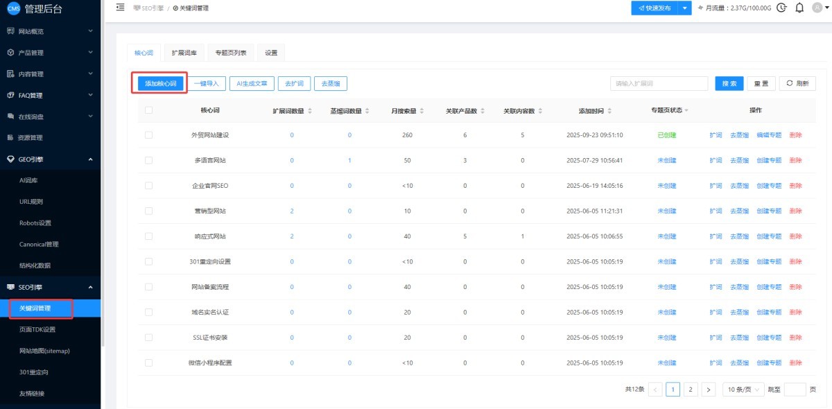This screenshot has width=832, height=409.
Task: Expand the 产品管理 sidebar menu
Action: pyautogui.click(x=50, y=53)
